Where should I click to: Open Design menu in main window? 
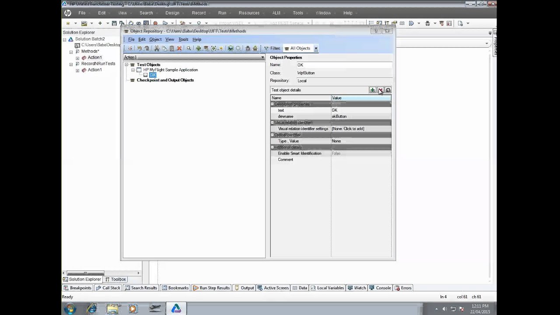tap(172, 13)
